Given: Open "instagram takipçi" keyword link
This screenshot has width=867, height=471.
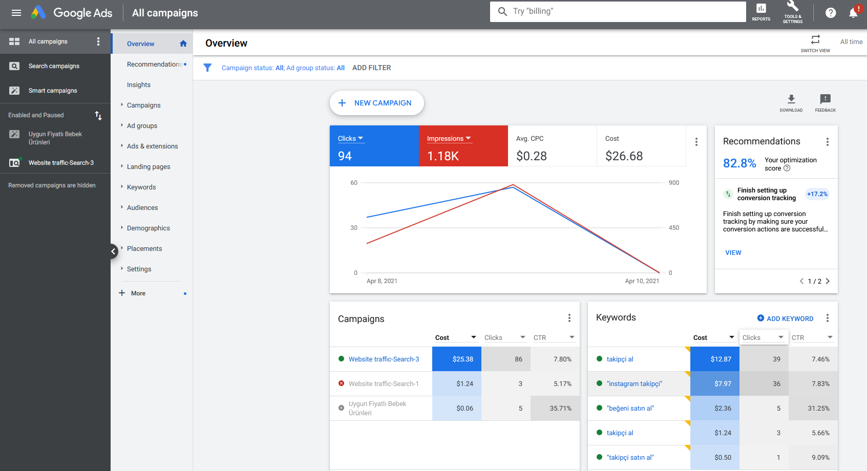Looking at the screenshot, I should click(x=635, y=383).
